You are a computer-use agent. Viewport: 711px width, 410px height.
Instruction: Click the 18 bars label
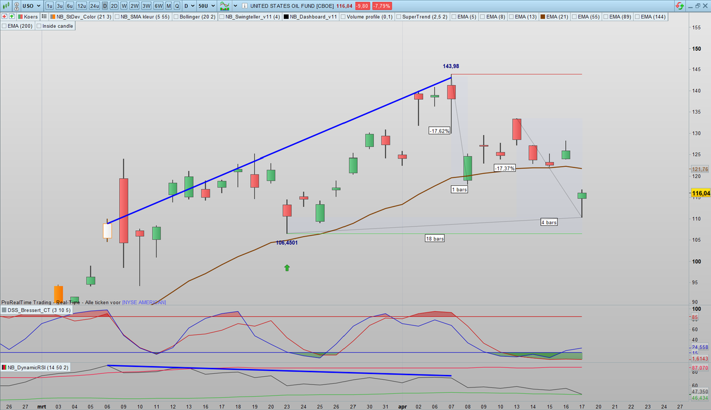pos(435,238)
